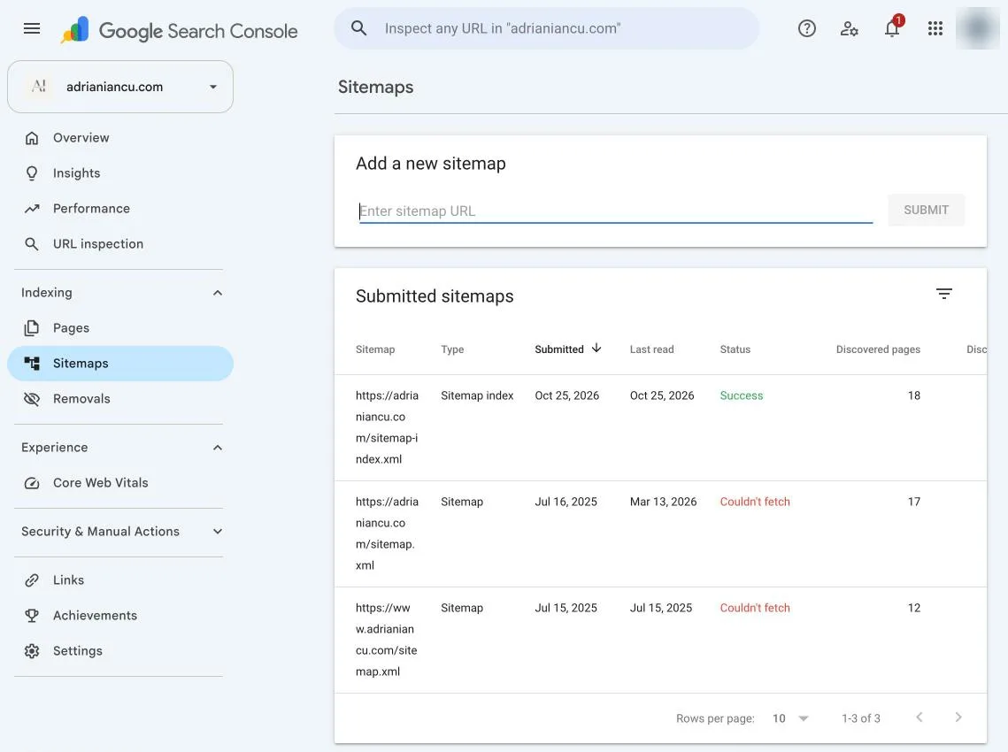
Task: Click the Links chain icon
Action: (32, 579)
